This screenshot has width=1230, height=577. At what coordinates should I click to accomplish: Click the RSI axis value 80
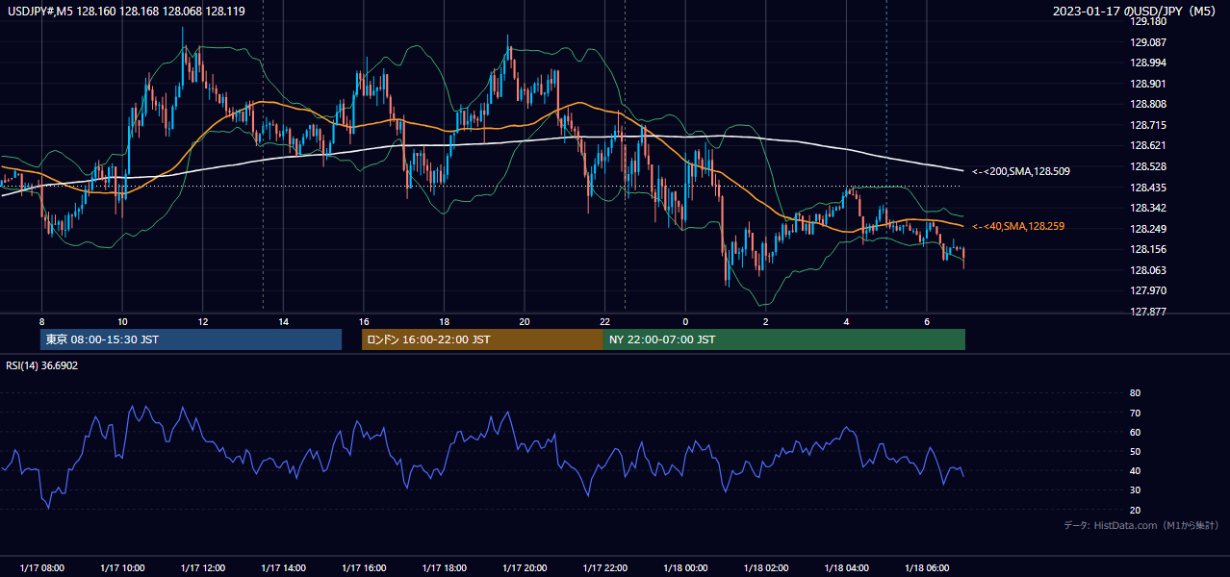(x=1136, y=393)
